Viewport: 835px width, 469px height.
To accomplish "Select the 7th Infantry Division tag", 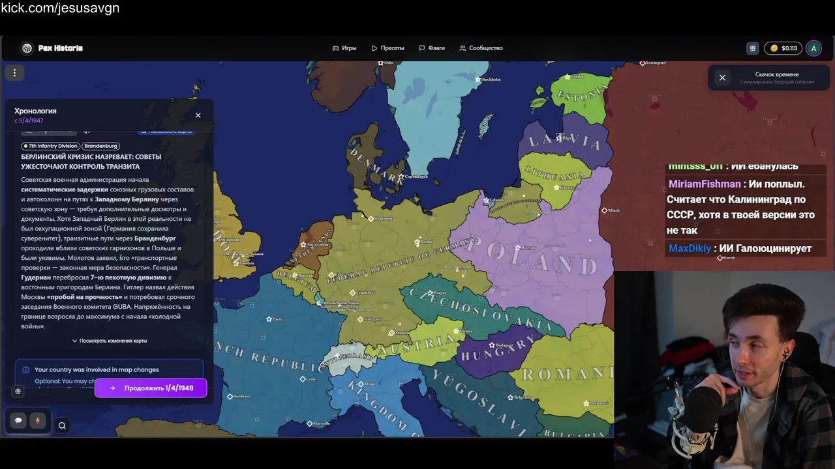I will pos(51,146).
